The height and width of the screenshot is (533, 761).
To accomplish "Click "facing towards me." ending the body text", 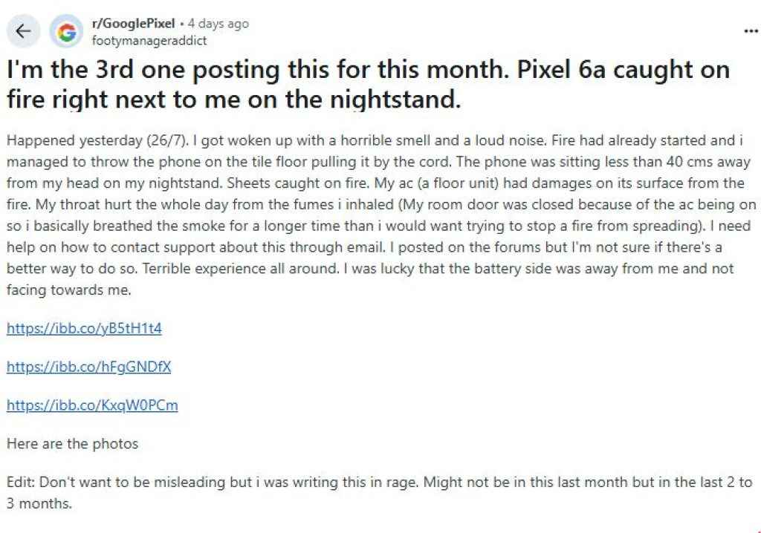I will click(x=69, y=291).
